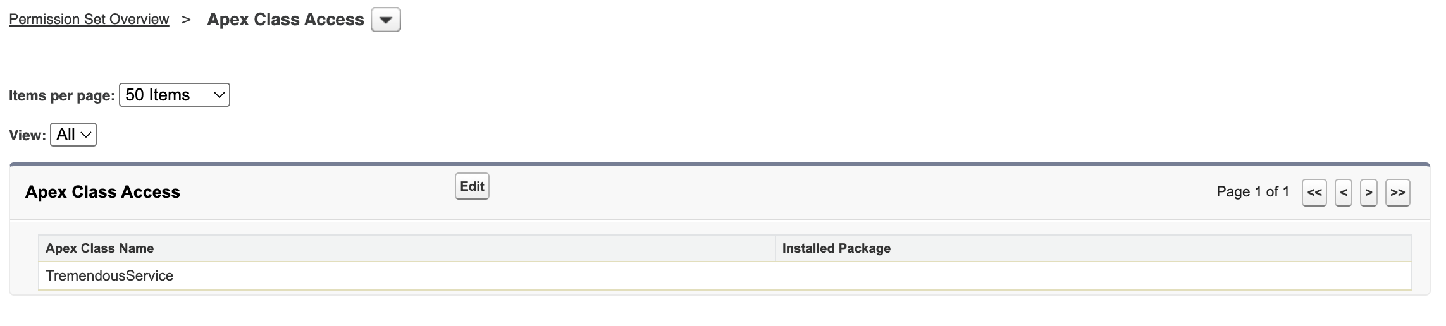Sort by the Apex Class Name column header

coord(99,248)
